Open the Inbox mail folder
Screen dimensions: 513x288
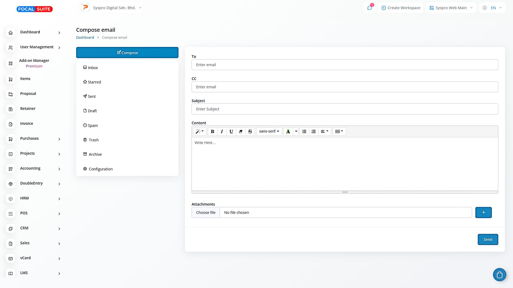click(93, 68)
